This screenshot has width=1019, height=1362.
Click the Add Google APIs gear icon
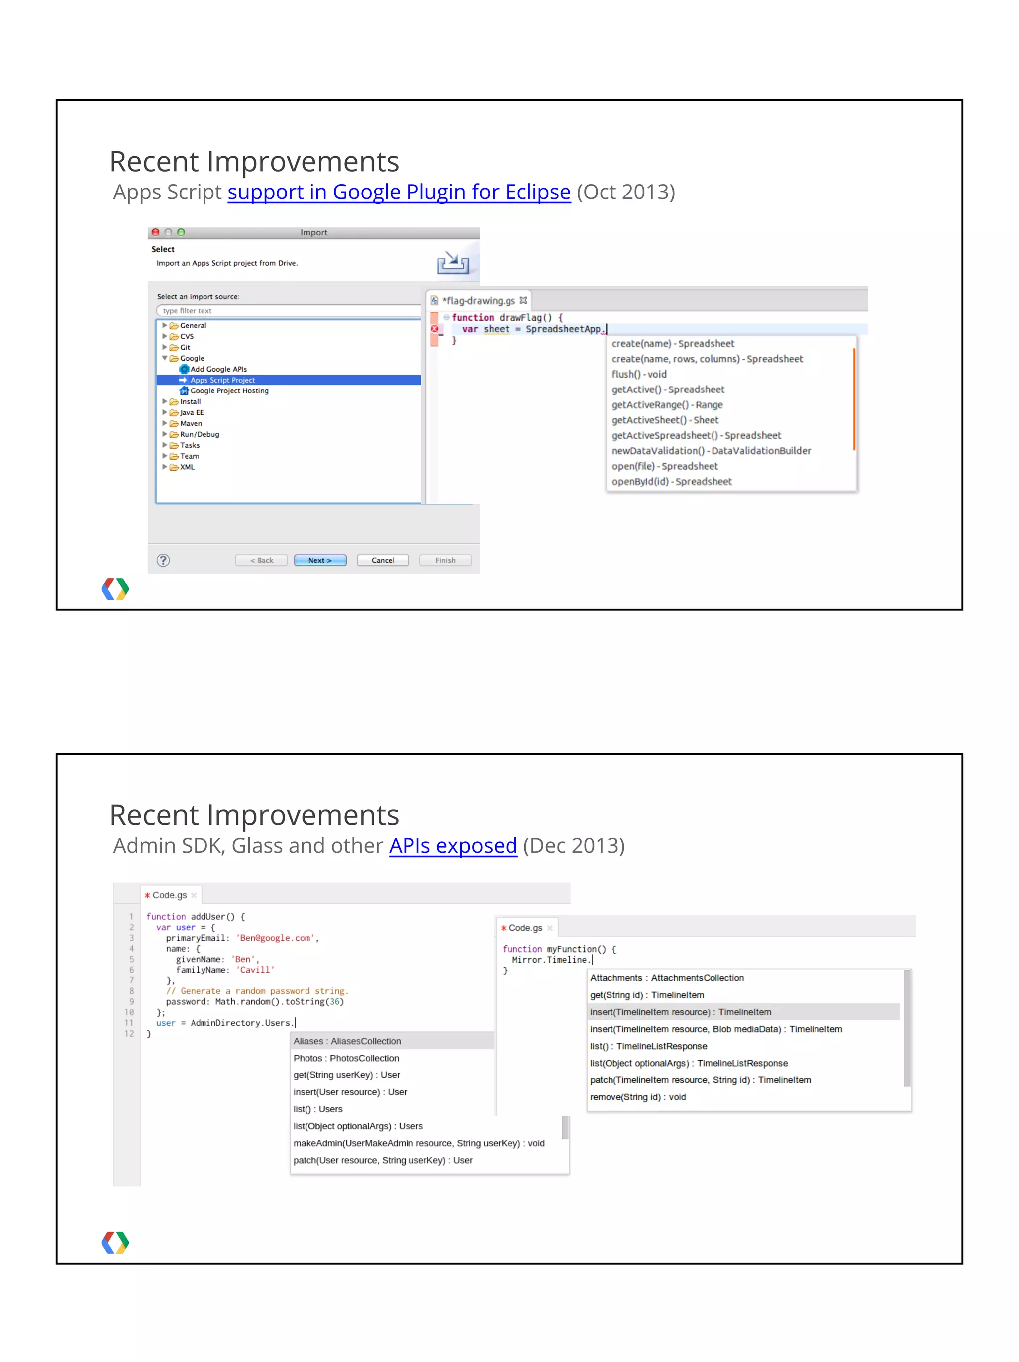tap(184, 369)
